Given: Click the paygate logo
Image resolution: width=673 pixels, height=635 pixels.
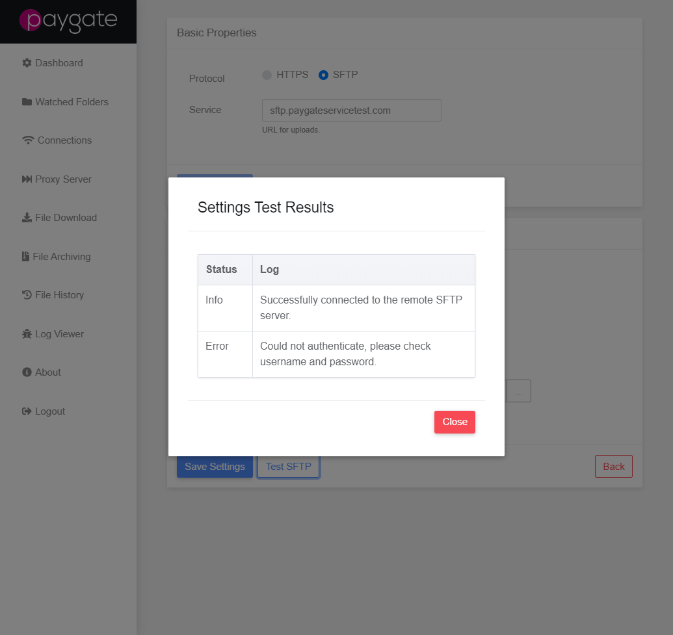Looking at the screenshot, I should [68, 21].
